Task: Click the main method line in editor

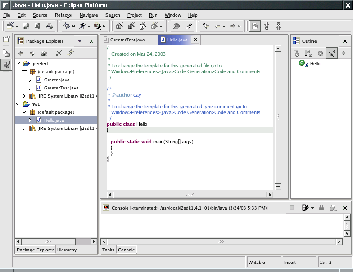Action: pyautogui.click(x=152, y=142)
